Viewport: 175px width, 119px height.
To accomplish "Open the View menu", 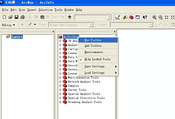I will tap(22, 10).
